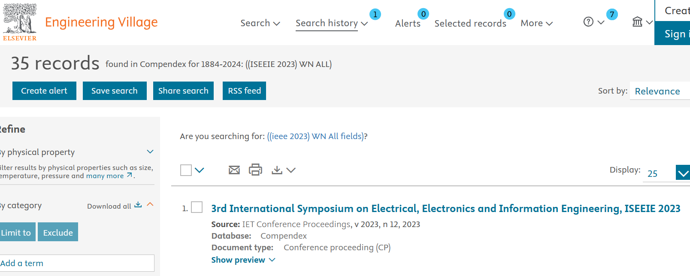690x276 pixels.
Task: Expand the By physical property section
Action: point(150,152)
